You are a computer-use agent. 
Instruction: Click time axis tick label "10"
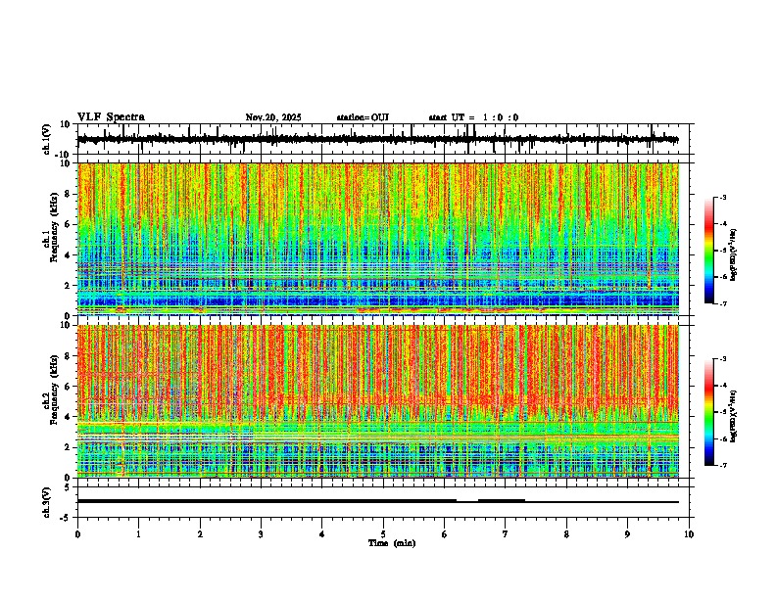tap(689, 534)
